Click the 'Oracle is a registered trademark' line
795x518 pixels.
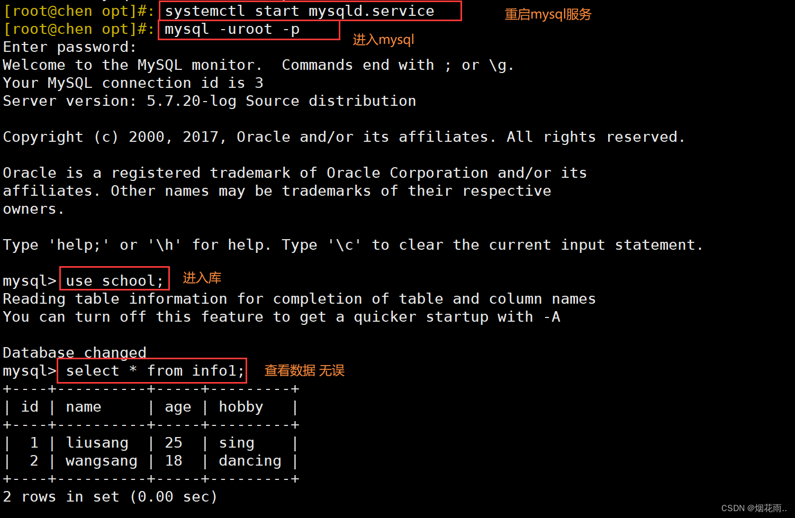click(x=295, y=173)
